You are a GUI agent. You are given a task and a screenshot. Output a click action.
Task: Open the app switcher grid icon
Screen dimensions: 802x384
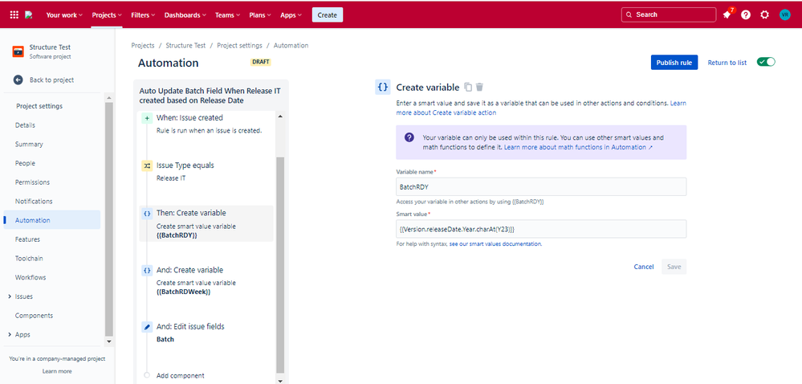pyautogui.click(x=14, y=14)
